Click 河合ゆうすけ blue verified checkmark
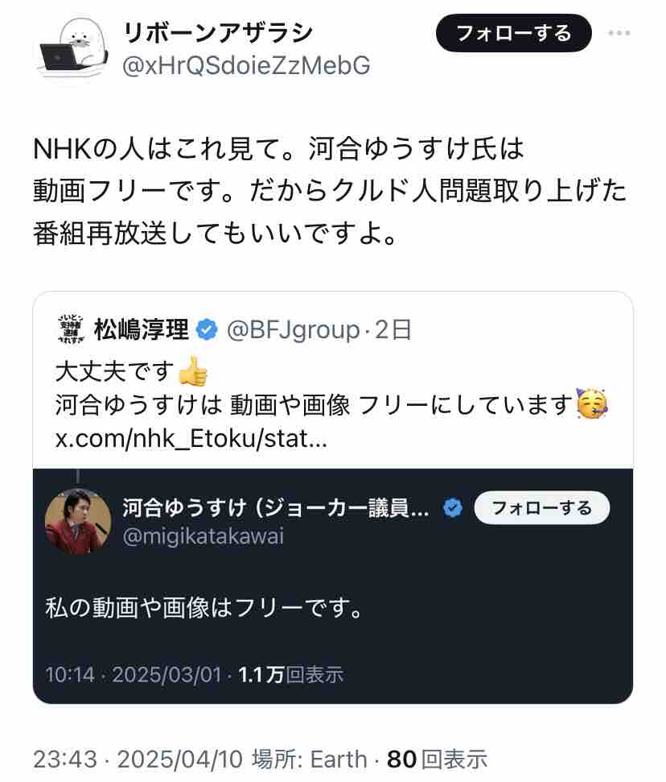The height and width of the screenshot is (782, 666). pos(452,508)
